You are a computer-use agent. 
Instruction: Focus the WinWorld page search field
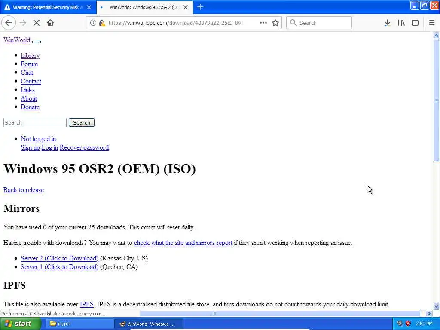point(35,122)
